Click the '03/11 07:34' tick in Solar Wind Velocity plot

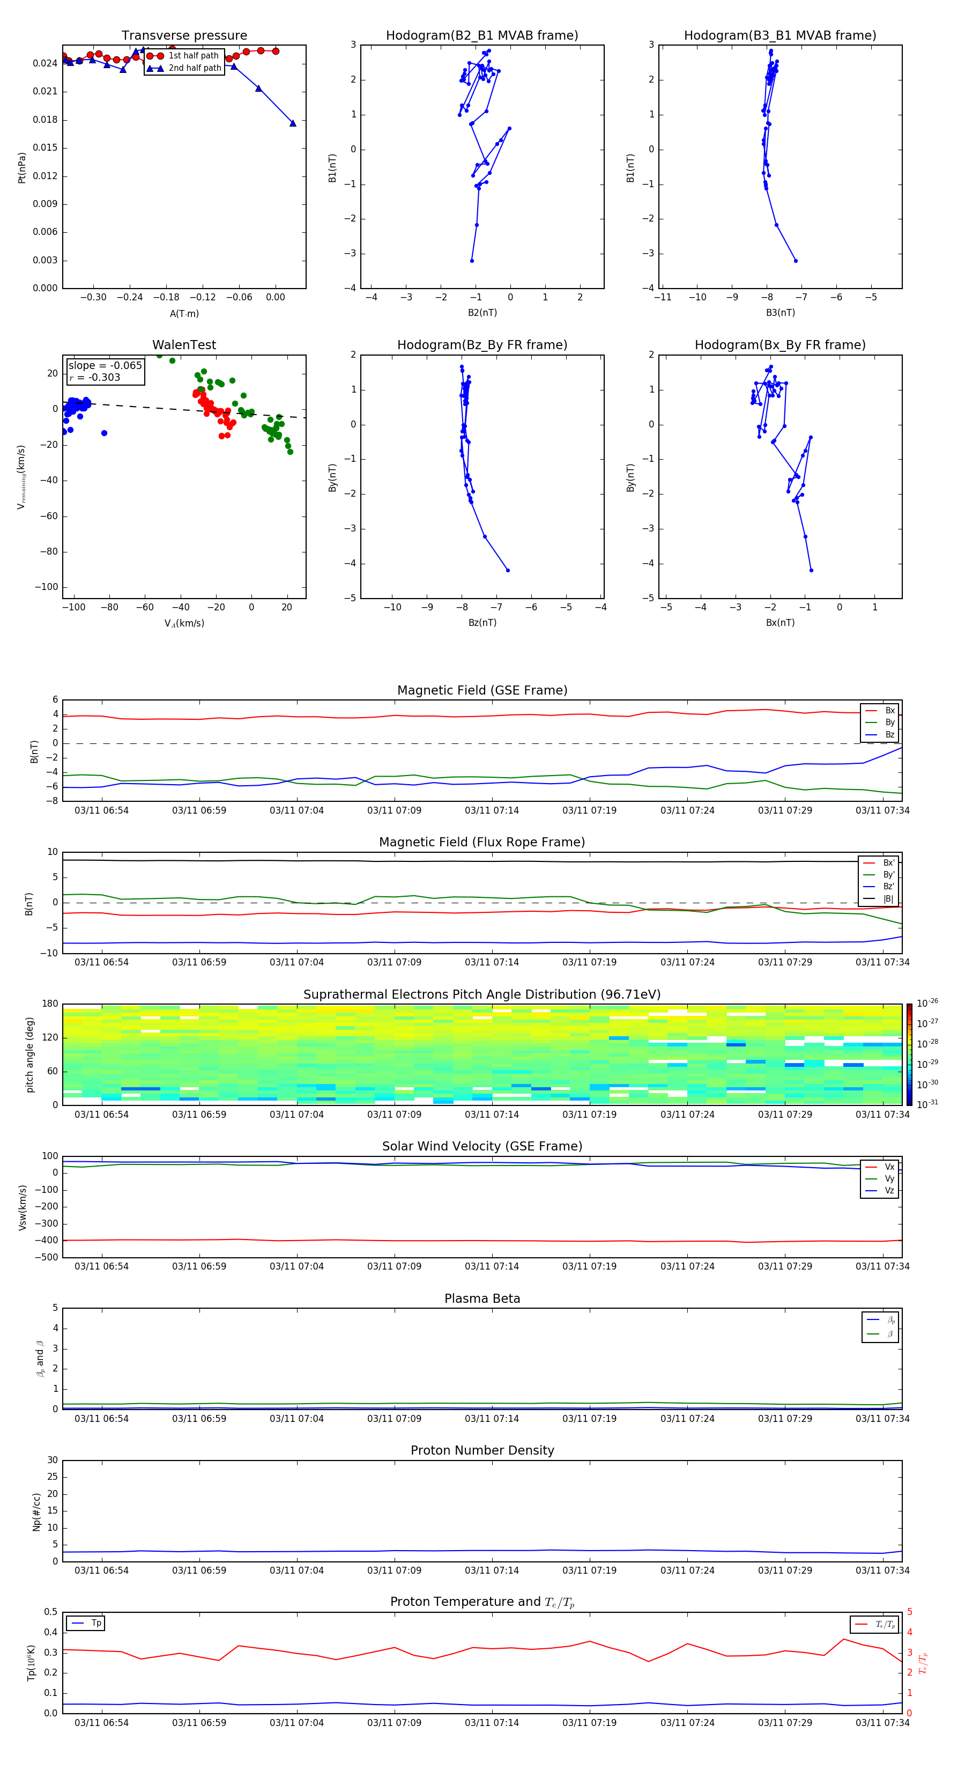click(882, 1266)
